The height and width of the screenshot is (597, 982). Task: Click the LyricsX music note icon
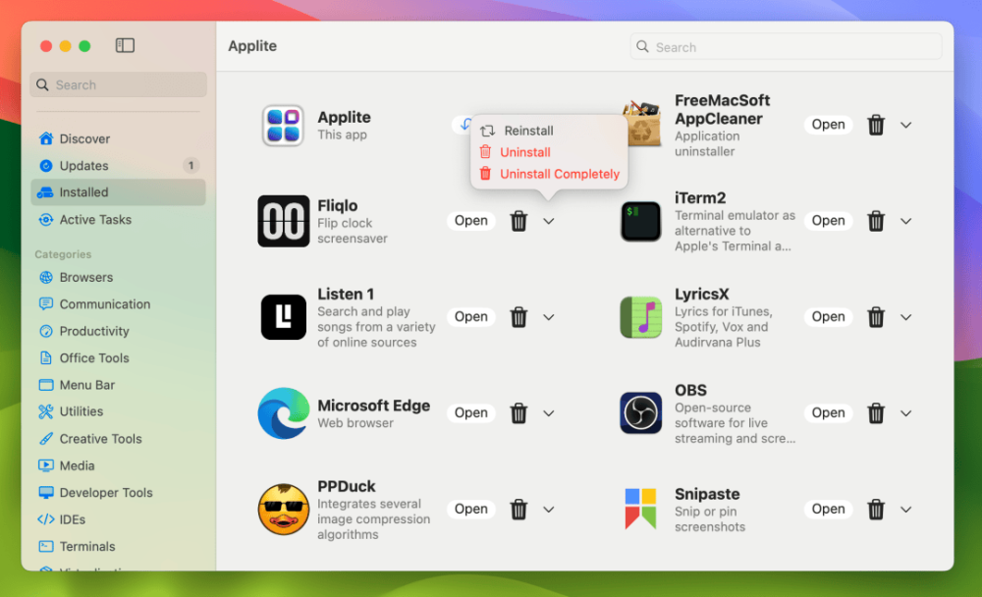[x=640, y=317]
